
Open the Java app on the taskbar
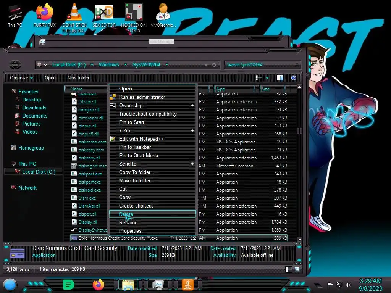point(188,285)
